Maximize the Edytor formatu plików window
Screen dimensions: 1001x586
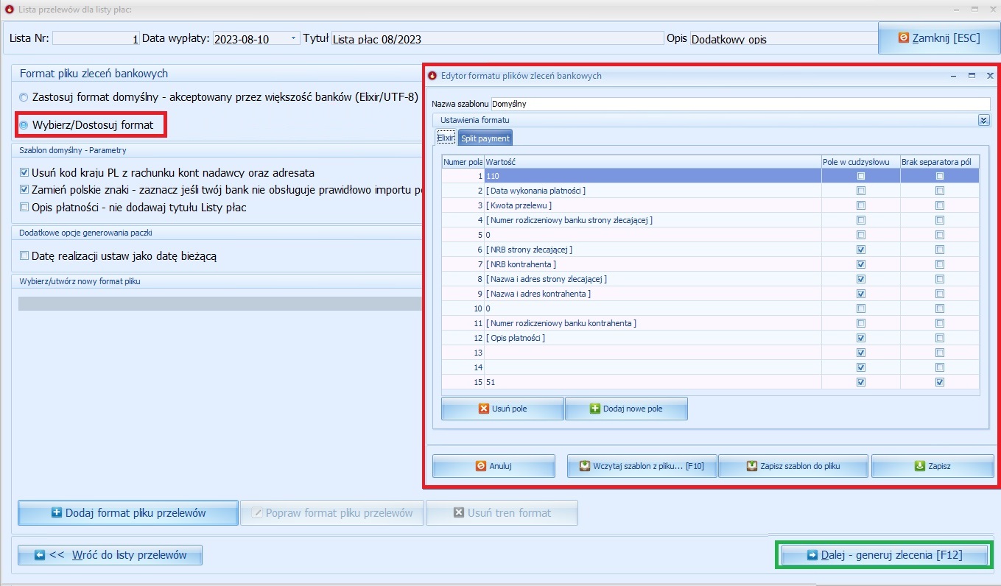(x=972, y=75)
